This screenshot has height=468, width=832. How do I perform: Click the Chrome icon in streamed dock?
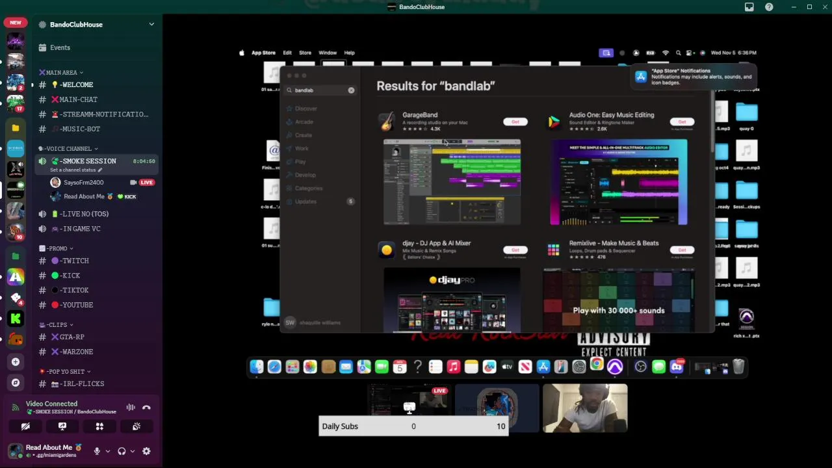pos(597,365)
